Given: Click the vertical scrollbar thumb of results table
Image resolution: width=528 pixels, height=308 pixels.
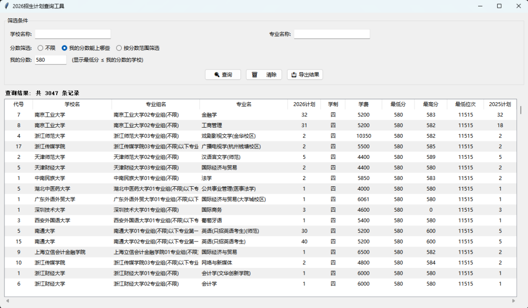Looking at the screenshot, I should pos(521,110).
